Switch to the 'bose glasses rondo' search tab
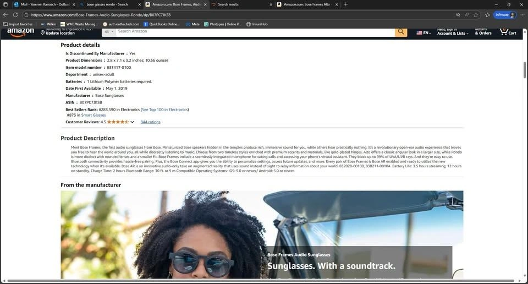Image resolution: width=528 pixels, height=284 pixels. pos(107,4)
